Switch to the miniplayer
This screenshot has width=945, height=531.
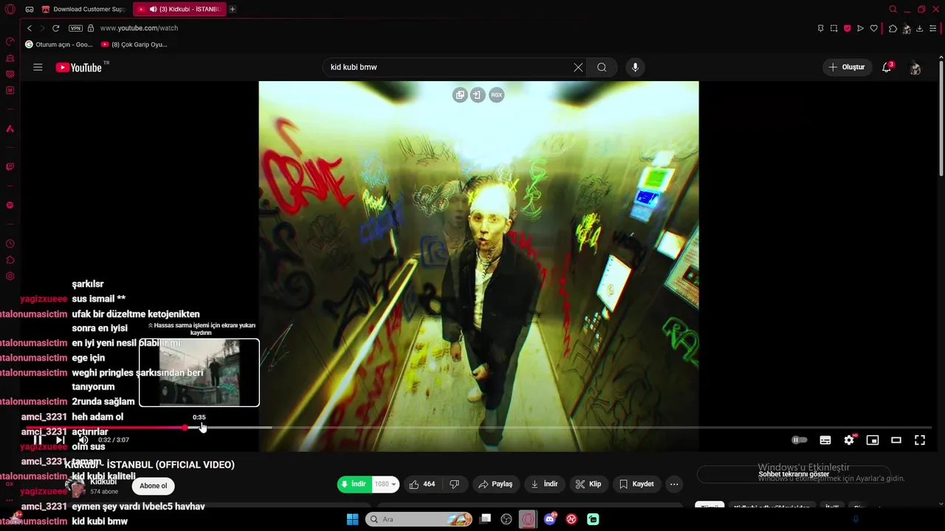[873, 440]
